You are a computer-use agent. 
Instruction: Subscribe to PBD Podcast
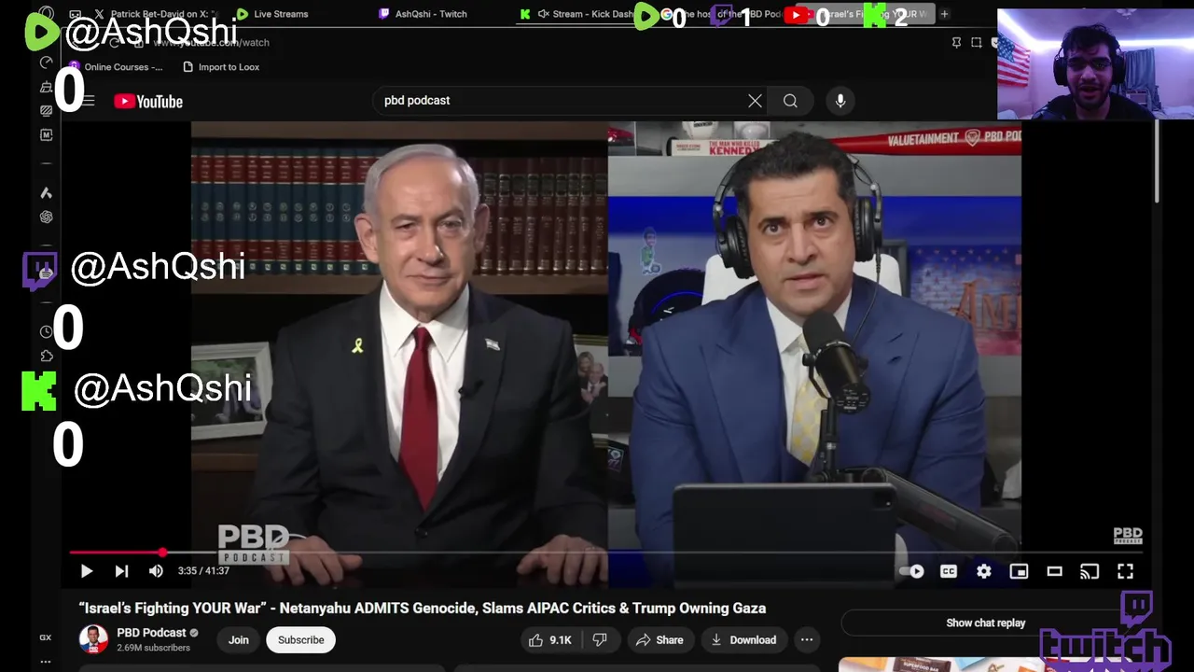[300, 640]
